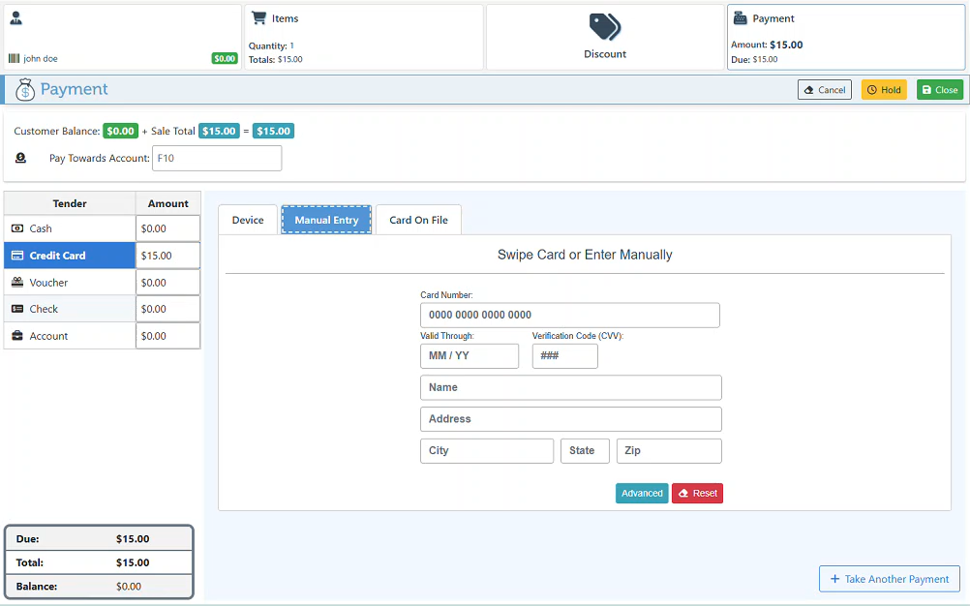Open the Manual Entry tab

coord(326,220)
